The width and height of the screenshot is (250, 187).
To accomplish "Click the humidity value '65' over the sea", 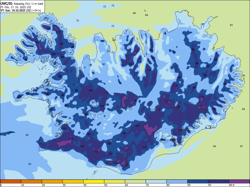I will click(x=243, y=109).
